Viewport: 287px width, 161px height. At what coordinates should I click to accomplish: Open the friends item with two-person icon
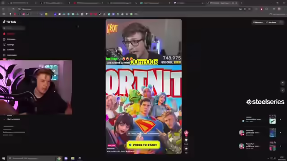coord(9,50)
